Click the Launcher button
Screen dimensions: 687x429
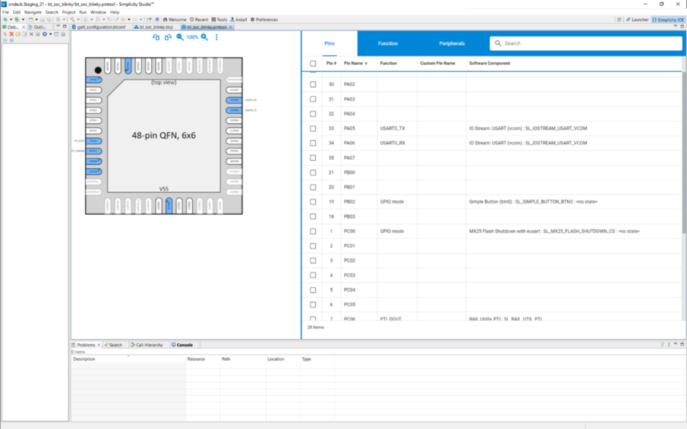coord(638,19)
